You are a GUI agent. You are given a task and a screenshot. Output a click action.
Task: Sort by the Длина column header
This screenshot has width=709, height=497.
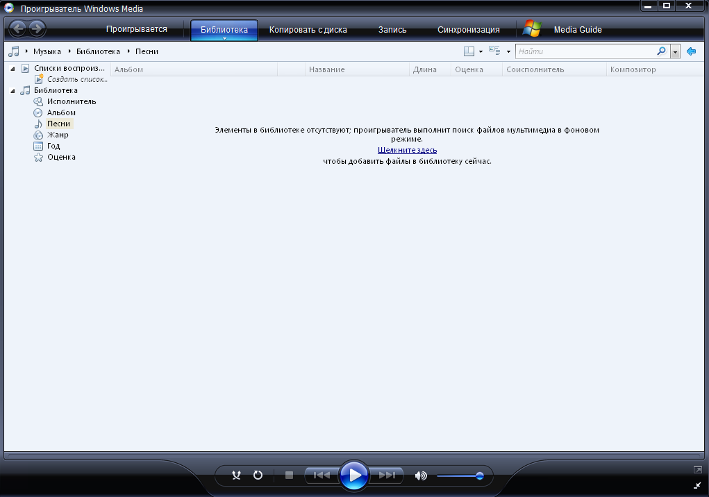430,69
